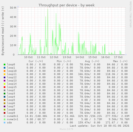Screen dimensions: 133x132
Task: Click the 'loop9' device name
Action: pyautogui.click(x=11, y=113)
